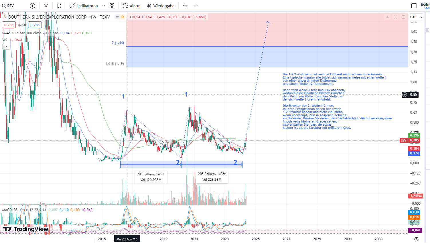Select the German Elliott wave text note
The width and height of the screenshot is (430, 243).
(x=338, y=101)
